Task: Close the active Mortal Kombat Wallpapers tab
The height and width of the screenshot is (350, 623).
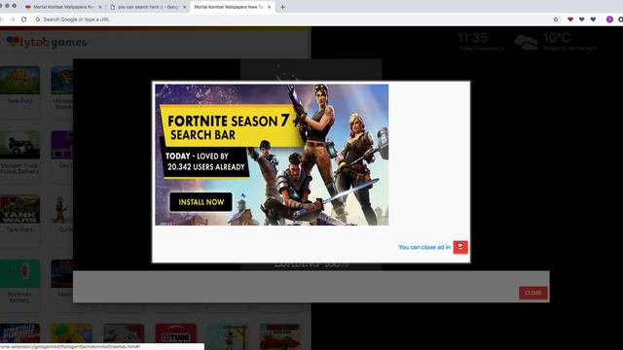Action: point(270,7)
